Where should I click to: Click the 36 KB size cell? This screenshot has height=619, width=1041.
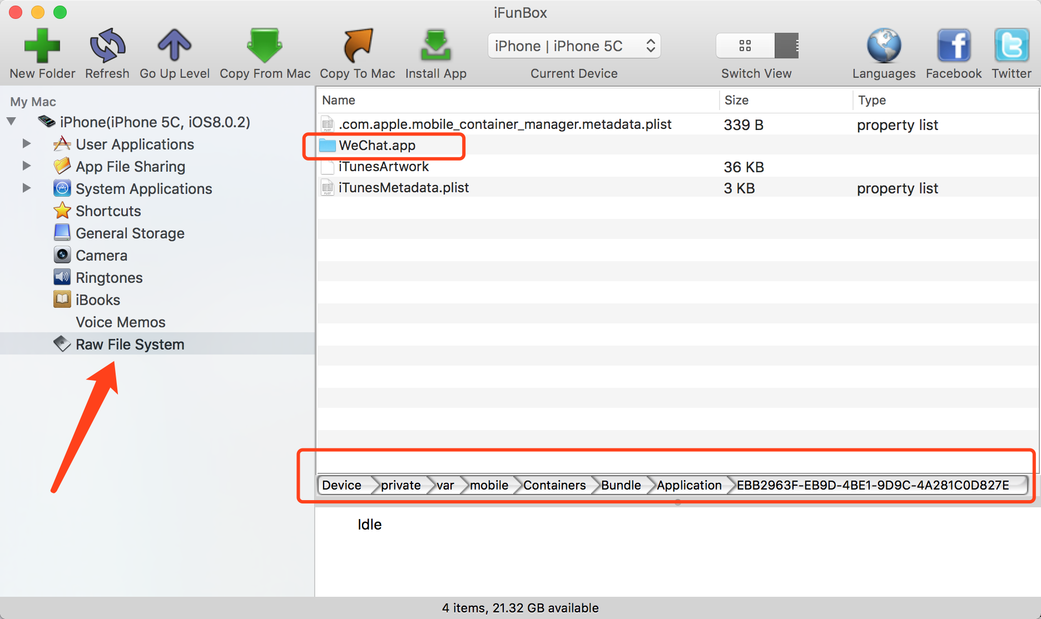[x=743, y=167]
